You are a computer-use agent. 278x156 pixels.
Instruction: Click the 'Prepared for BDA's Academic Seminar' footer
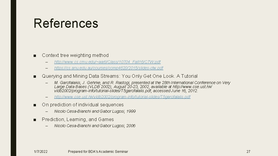(98, 151)
